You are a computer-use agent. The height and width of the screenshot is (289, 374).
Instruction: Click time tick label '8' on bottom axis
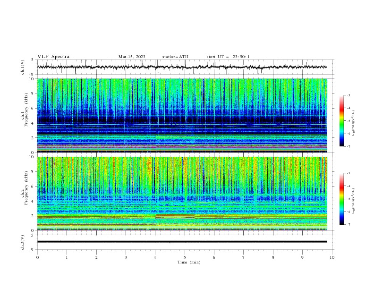[273, 257]
